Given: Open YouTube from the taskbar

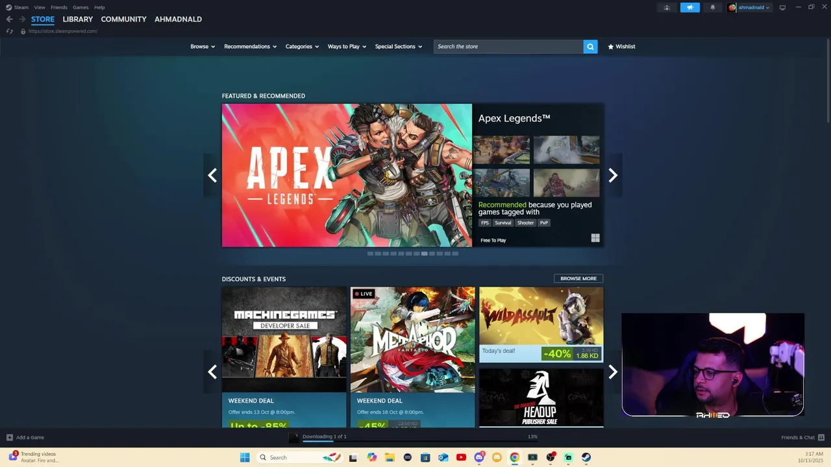Looking at the screenshot, I should (461, 457).
